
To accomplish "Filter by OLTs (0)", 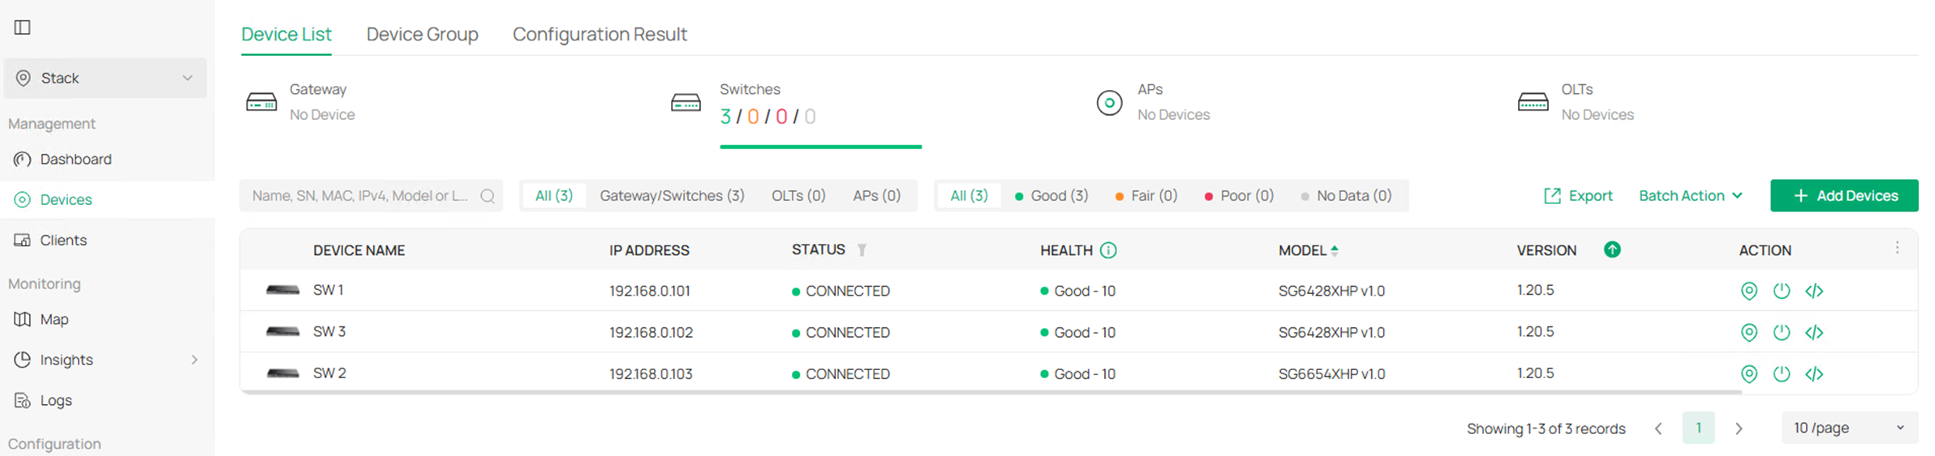I will point(798,196).
